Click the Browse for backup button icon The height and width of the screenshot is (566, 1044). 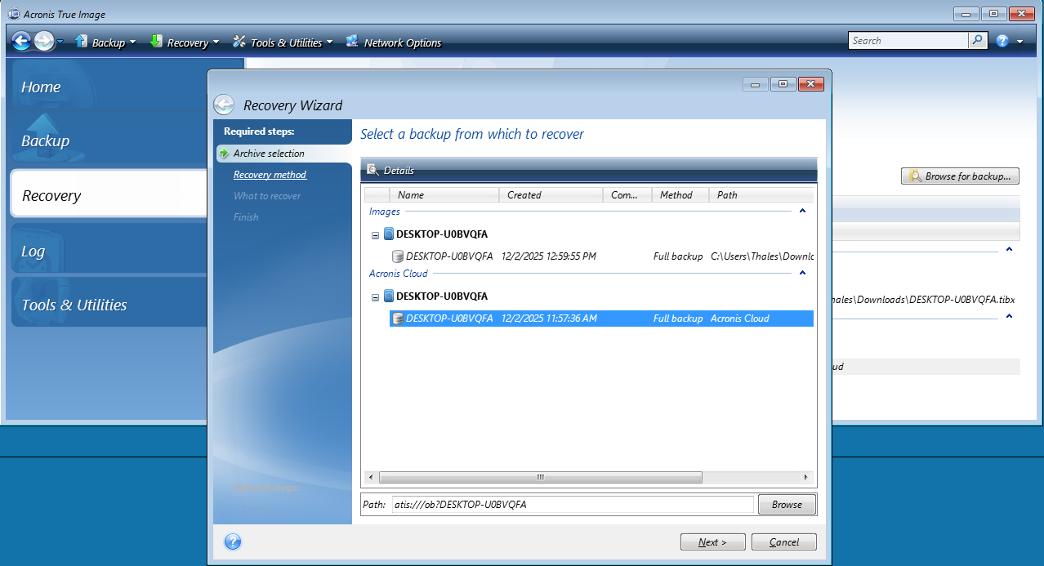[917, 176]
